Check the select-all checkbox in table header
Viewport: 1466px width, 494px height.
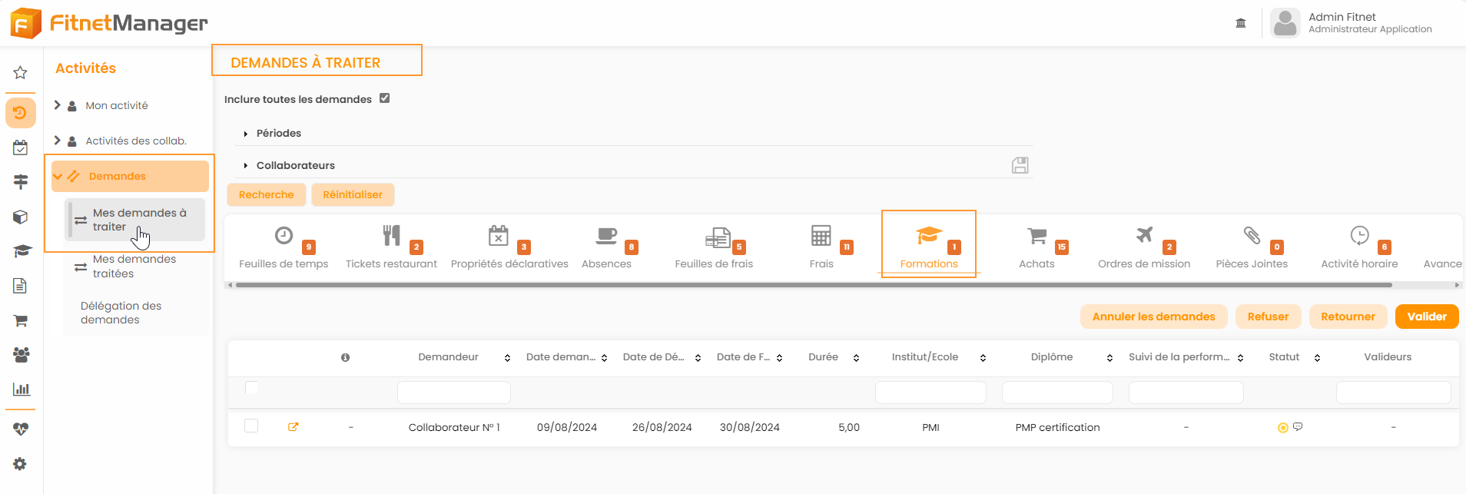pos(251,387)
